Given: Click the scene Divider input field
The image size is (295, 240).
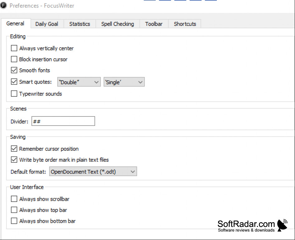Looking at the screenshot, I should (x=63, y=121).
